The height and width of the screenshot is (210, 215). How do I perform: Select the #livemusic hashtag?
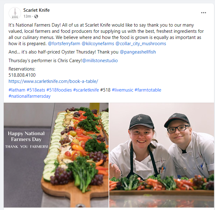tap(123, 90)
